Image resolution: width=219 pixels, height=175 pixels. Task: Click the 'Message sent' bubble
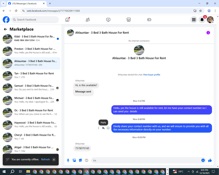(x=83, y=92)
